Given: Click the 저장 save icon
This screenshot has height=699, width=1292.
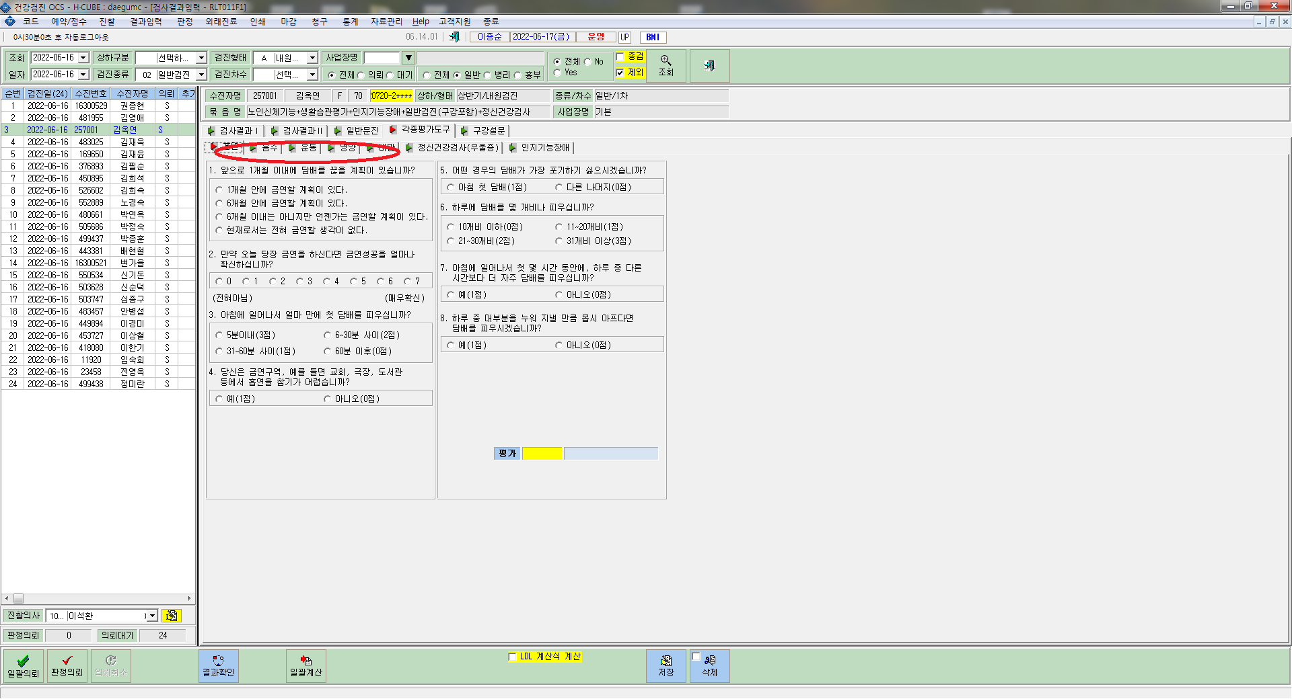Looking at the screenshot, I should [x=666, y=665].
